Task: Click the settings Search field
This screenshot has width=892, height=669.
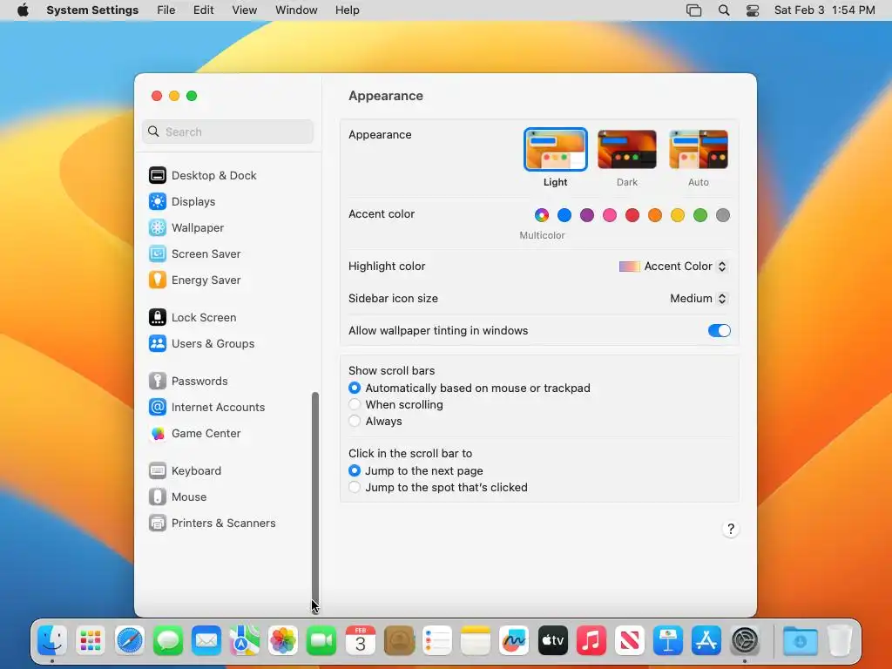Action: tap(227, 132)
